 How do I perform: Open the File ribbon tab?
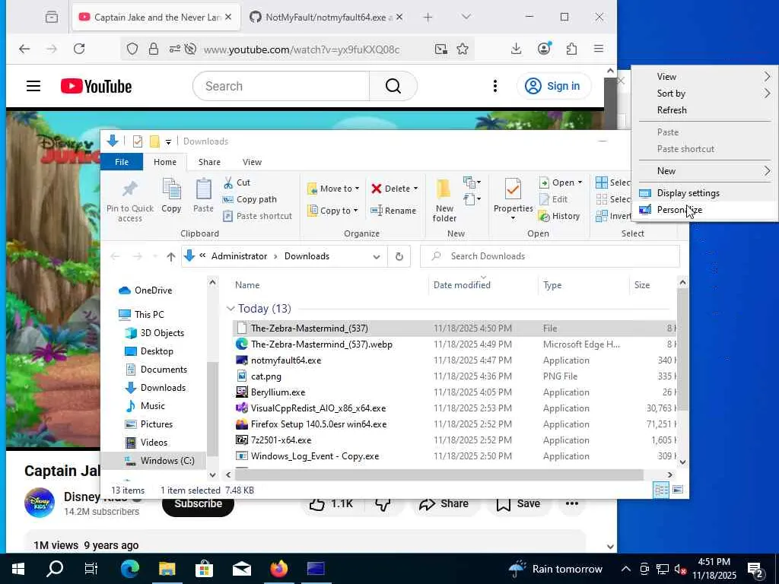tap(122, 162)
